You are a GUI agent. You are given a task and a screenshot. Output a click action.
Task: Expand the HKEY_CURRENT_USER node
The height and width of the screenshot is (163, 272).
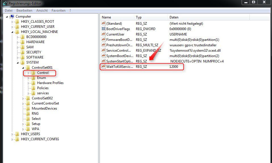coord(12,27)
